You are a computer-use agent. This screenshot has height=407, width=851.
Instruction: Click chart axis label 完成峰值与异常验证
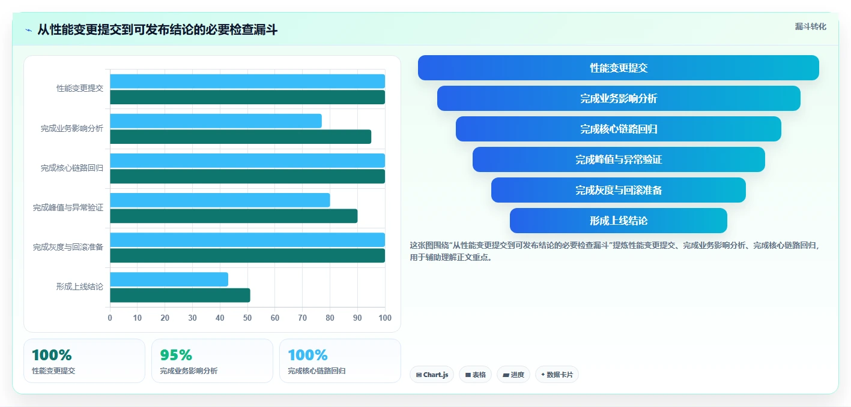(x=68, y=207)
